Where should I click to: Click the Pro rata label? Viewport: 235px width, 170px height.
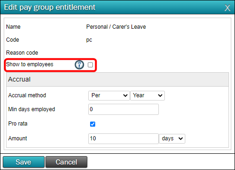pyautogui.click(x=18, y=124)
